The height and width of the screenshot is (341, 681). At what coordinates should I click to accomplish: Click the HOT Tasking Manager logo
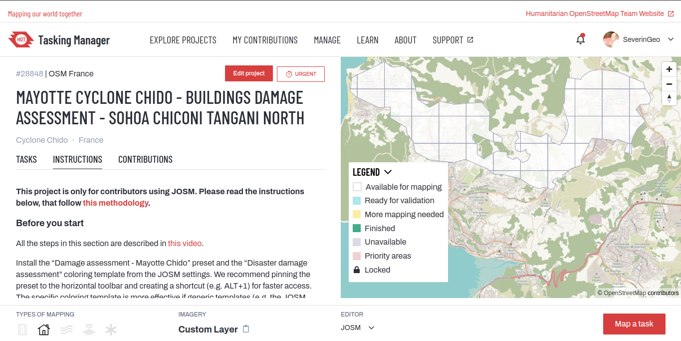tap(59, 40)
